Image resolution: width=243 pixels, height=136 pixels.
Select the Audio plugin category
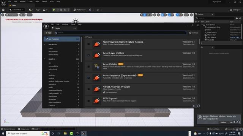click(50, 87)
